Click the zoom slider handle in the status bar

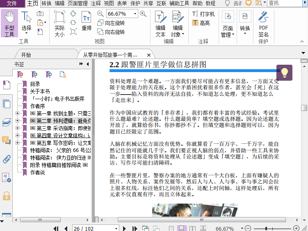266,229
